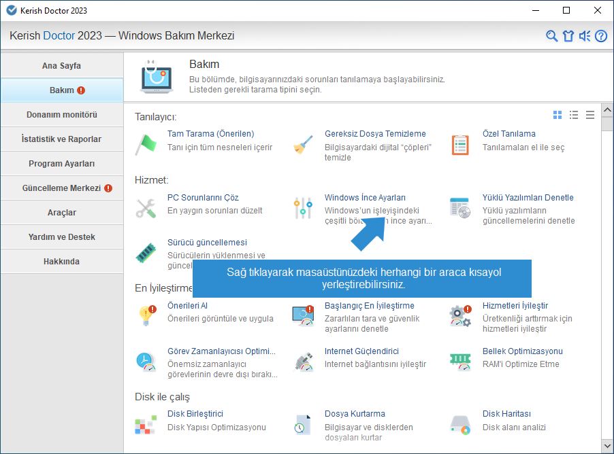Toggle sound with the speaker icon

click(585, 36)
